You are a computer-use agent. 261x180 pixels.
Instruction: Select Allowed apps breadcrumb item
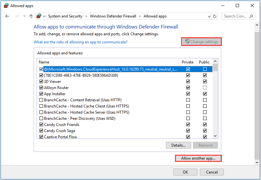click(x=155, y=16)
